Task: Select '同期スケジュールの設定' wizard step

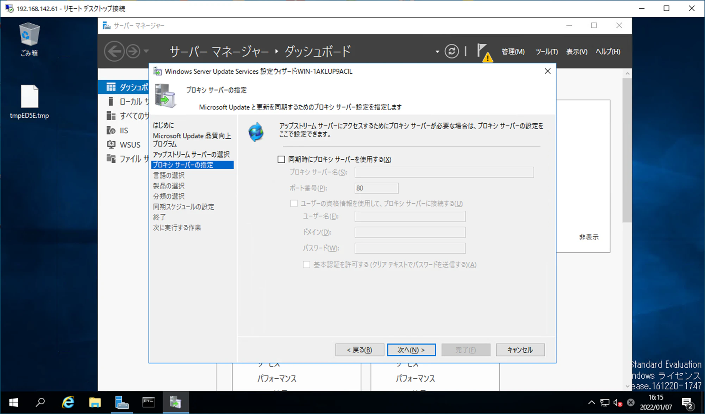Action: coord(183,207)
